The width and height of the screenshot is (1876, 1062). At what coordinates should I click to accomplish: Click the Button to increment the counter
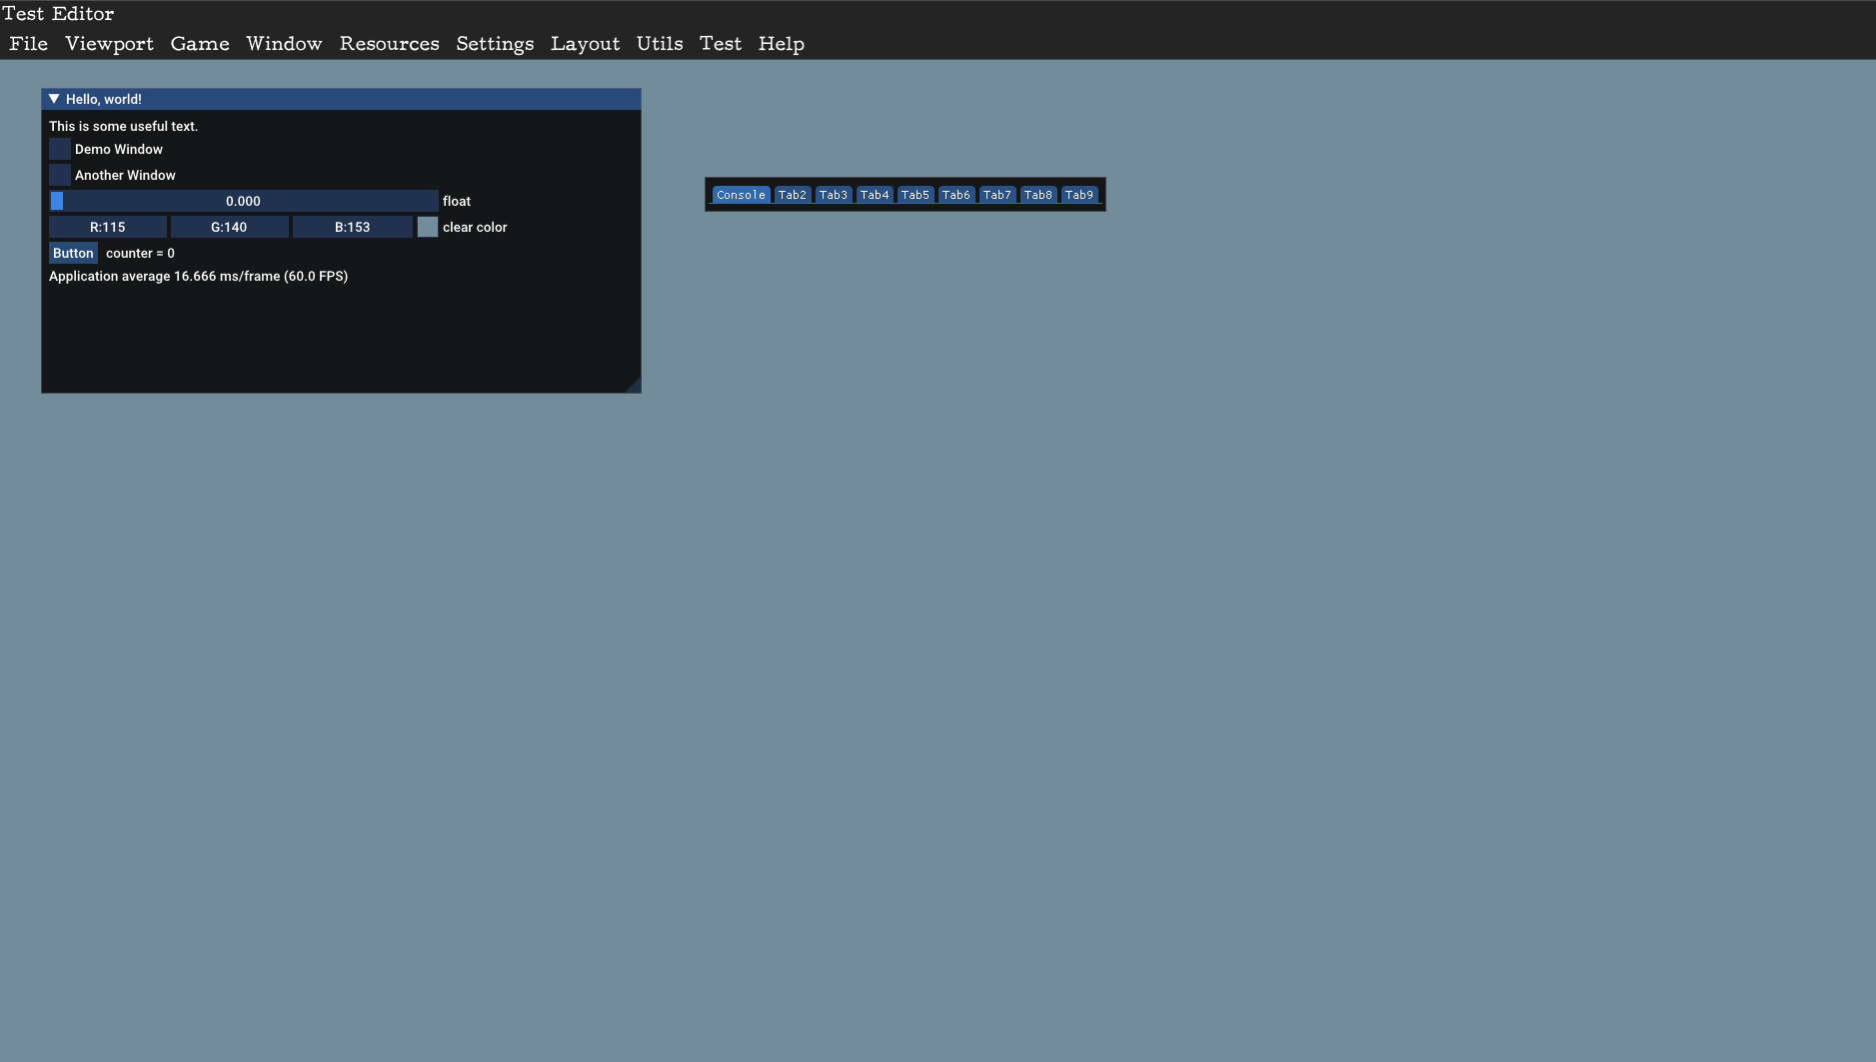pyautogui.click(x=72, y=253)
